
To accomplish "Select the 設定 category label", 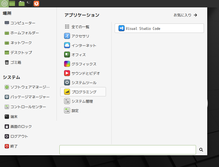I will (x=75, y=111).
